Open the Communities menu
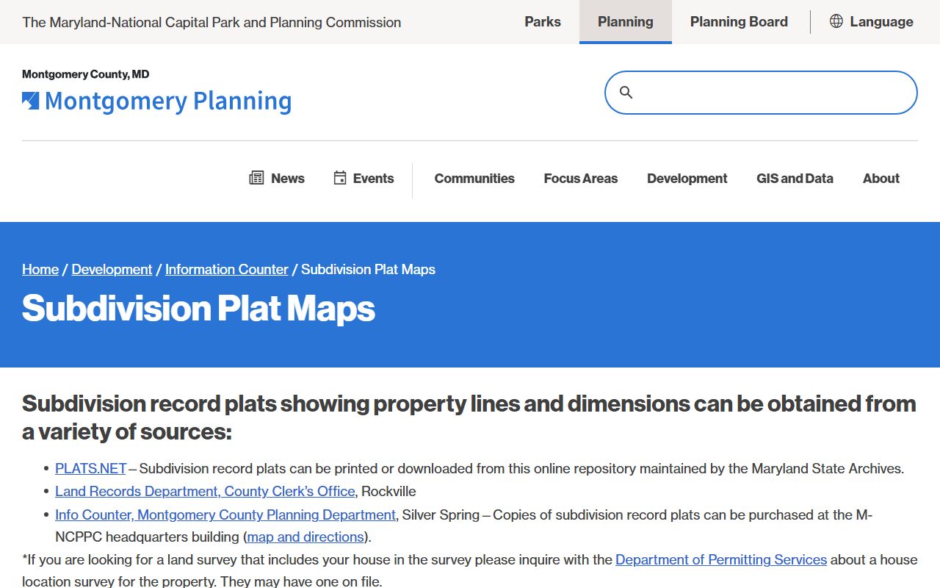The width and height of the screenshot is (940, 588). point(474,179)
